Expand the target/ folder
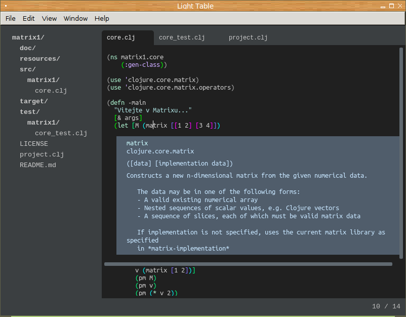The width and height of the screenshot is (406, 317). pos(34,101)
